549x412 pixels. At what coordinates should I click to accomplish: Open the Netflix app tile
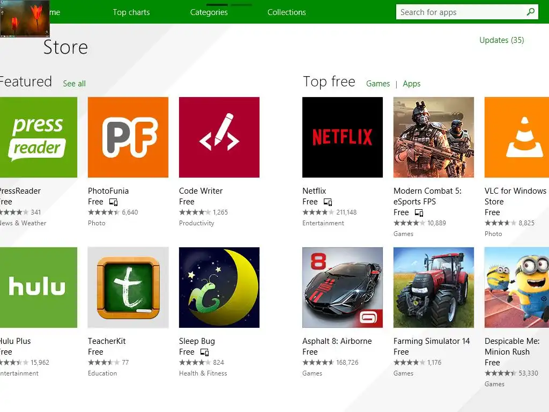(343, 137)
